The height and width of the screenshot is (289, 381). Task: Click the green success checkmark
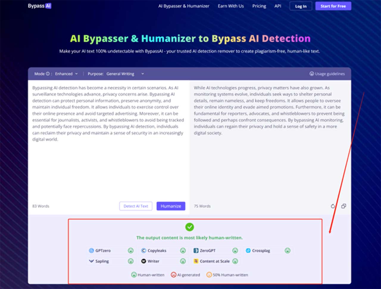189,227
